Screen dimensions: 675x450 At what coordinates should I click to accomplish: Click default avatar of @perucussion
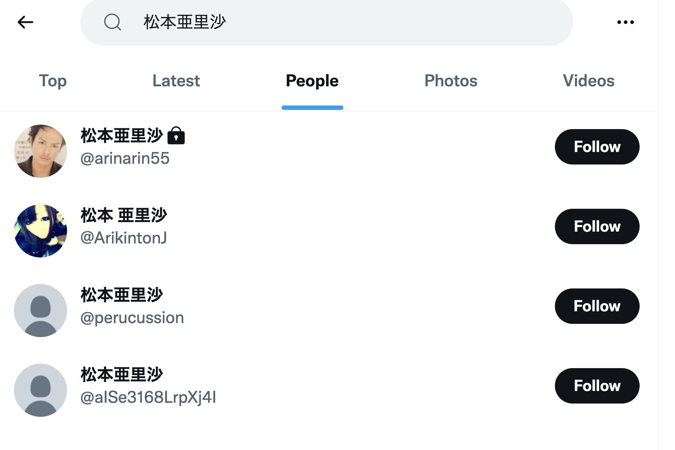coord(41,311)
